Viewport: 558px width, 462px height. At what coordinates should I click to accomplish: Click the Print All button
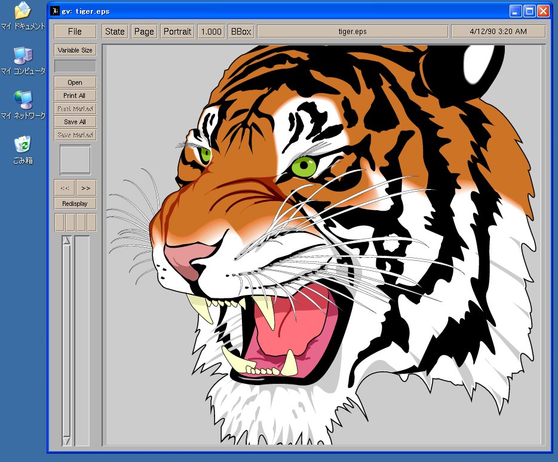tap(75, 96)
